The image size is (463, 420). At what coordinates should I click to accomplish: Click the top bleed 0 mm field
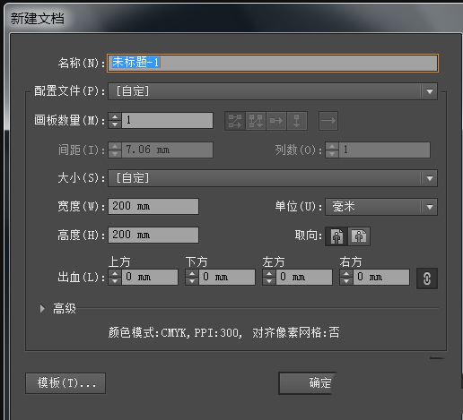tap(150, 278)
